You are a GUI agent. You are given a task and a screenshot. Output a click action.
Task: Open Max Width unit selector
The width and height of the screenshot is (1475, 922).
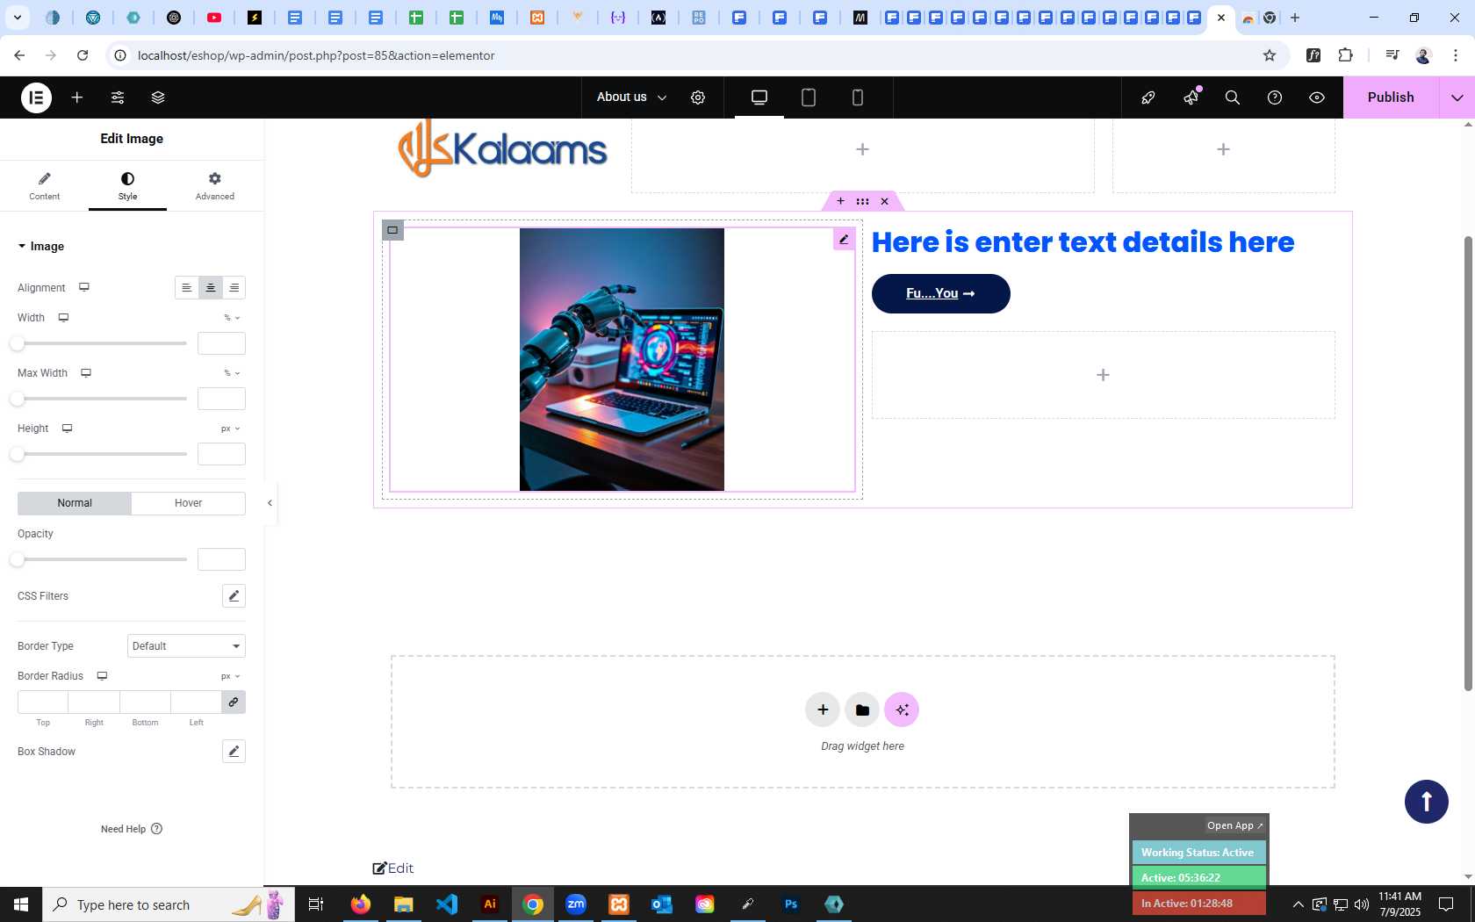(x=232, y=373)
